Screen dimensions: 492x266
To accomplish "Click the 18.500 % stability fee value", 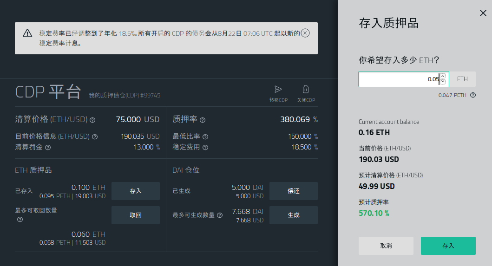I will pos(305,147).
